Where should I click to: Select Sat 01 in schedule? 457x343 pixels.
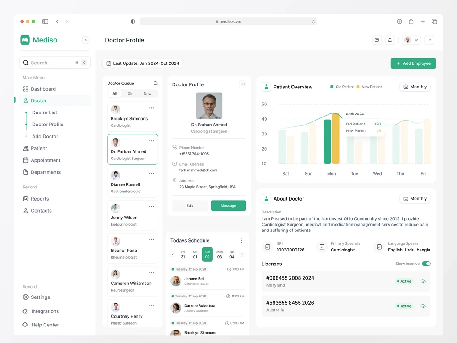point(195,255)
